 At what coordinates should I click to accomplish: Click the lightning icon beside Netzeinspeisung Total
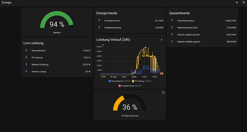172,28
